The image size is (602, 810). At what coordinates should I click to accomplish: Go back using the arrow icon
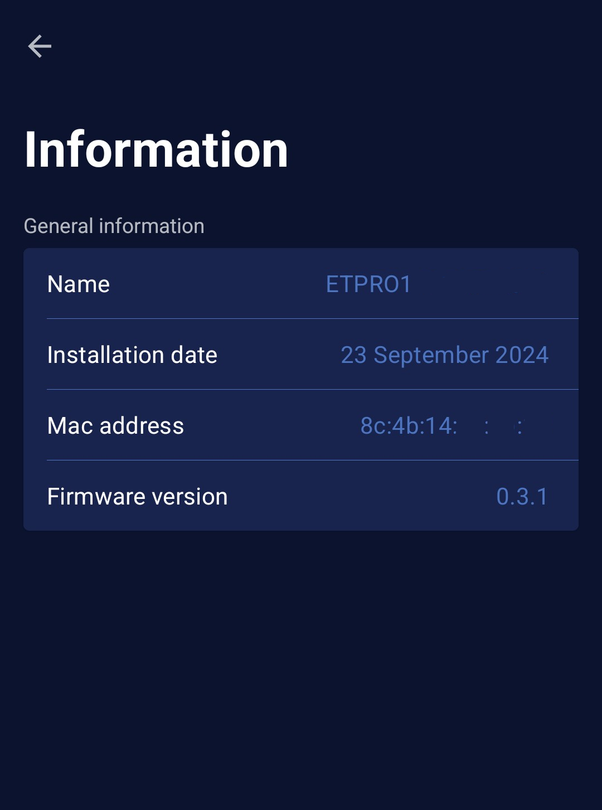[40, 46]
